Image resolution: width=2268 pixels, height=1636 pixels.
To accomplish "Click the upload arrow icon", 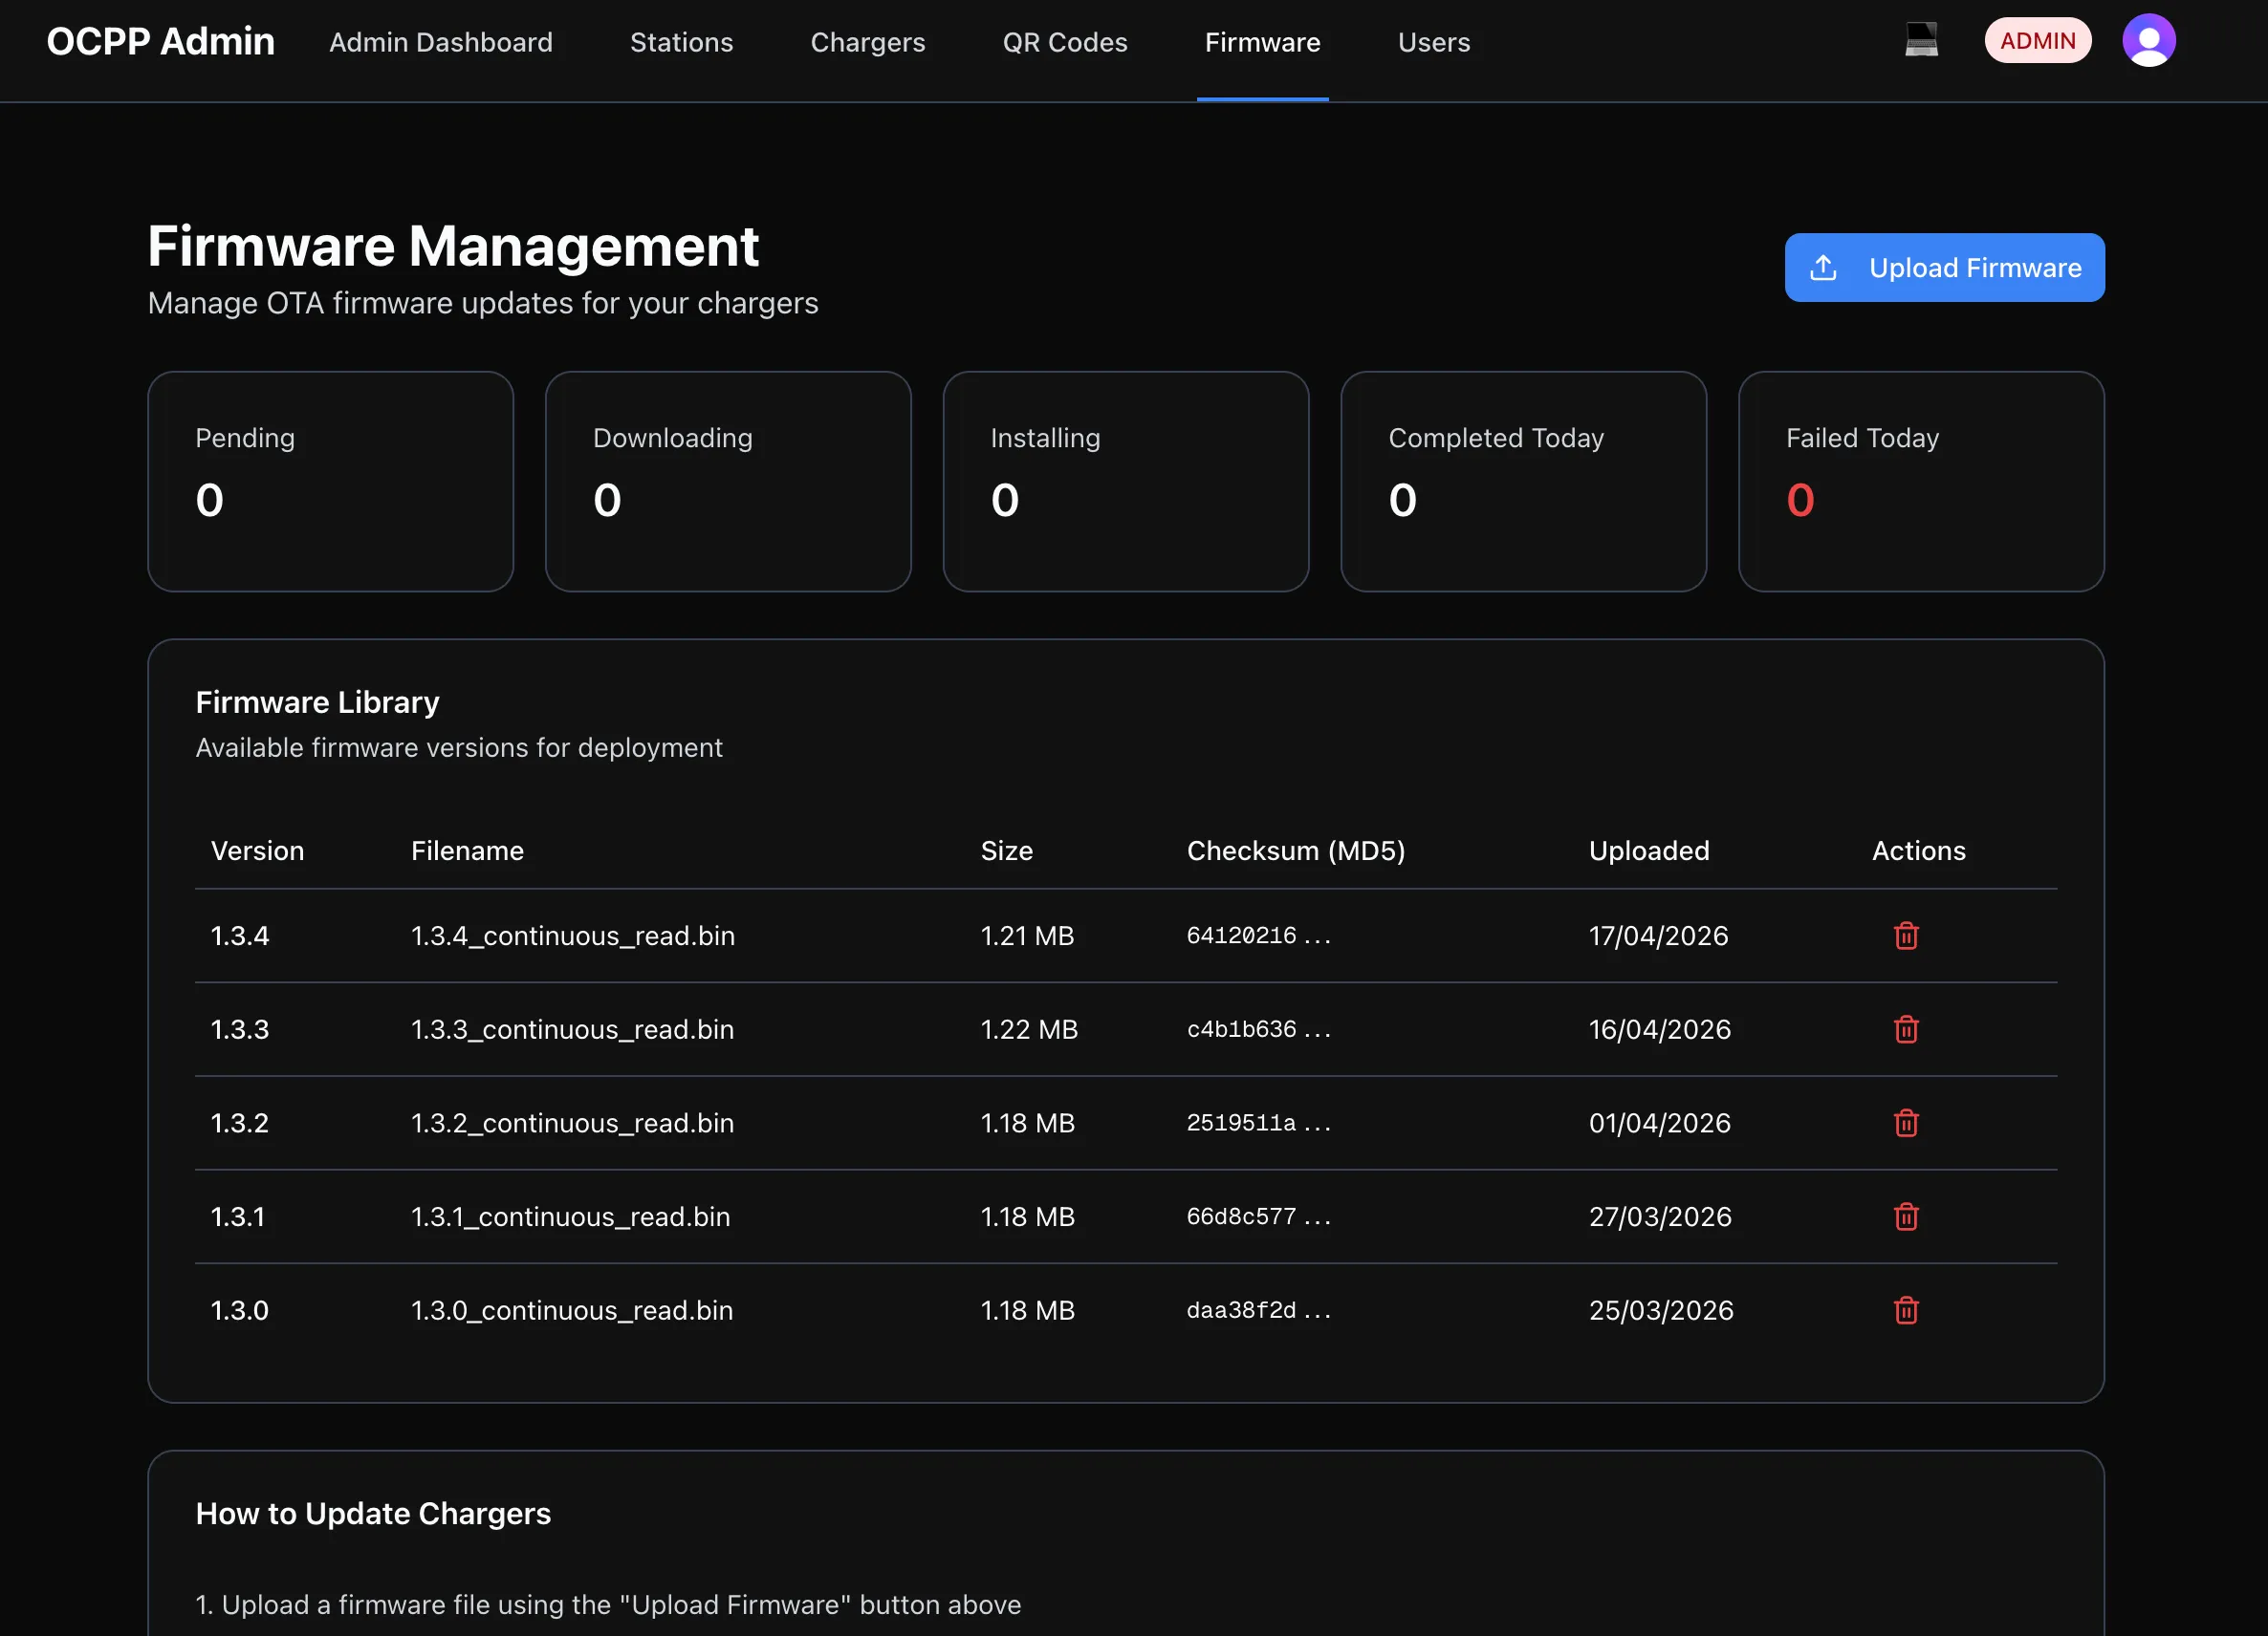I will point(1823,268).
